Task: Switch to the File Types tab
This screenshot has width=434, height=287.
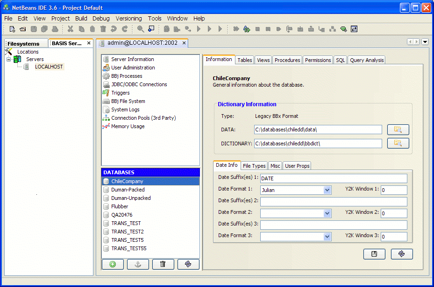Action: (254, 166)
